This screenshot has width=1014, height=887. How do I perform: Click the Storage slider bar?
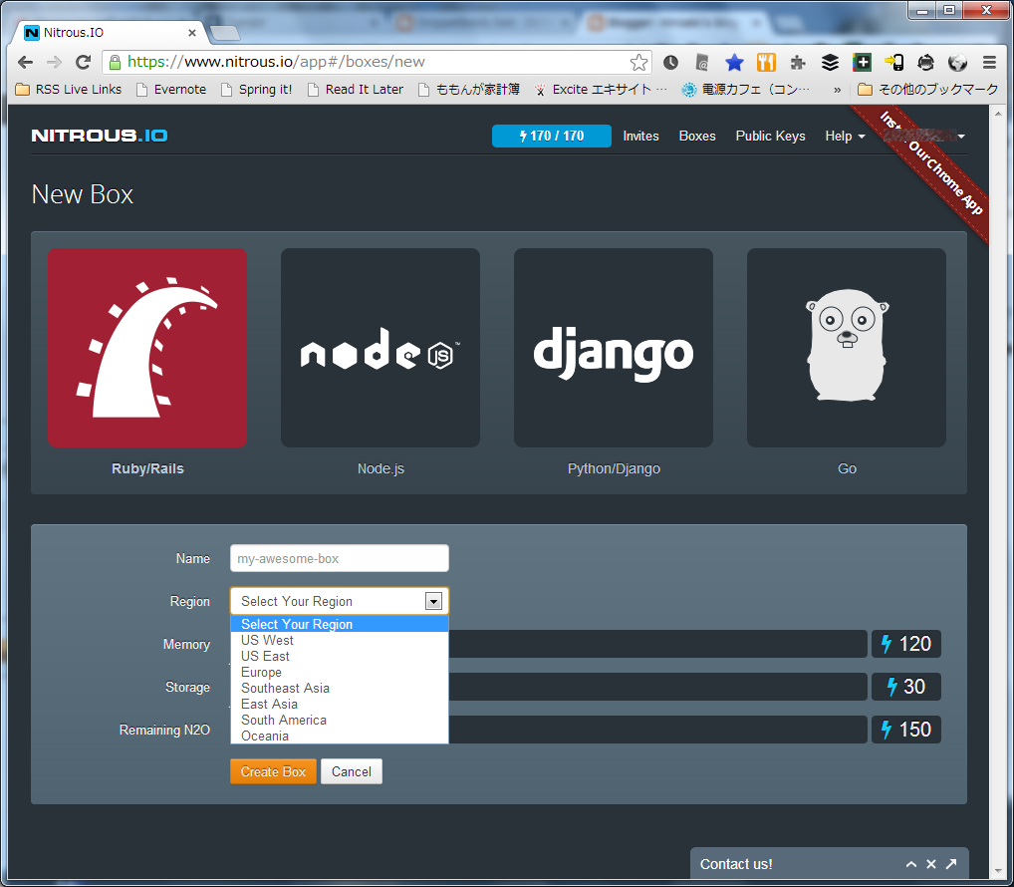(x=657, y=687)
